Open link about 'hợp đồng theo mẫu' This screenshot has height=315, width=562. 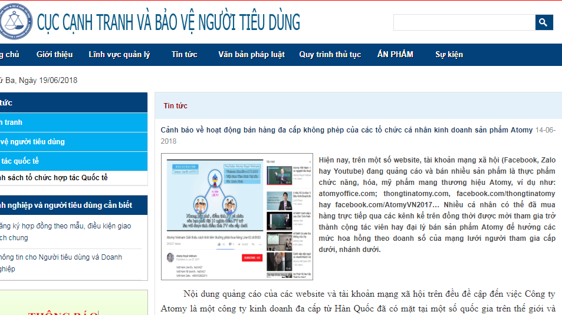[x=65, y=231]
